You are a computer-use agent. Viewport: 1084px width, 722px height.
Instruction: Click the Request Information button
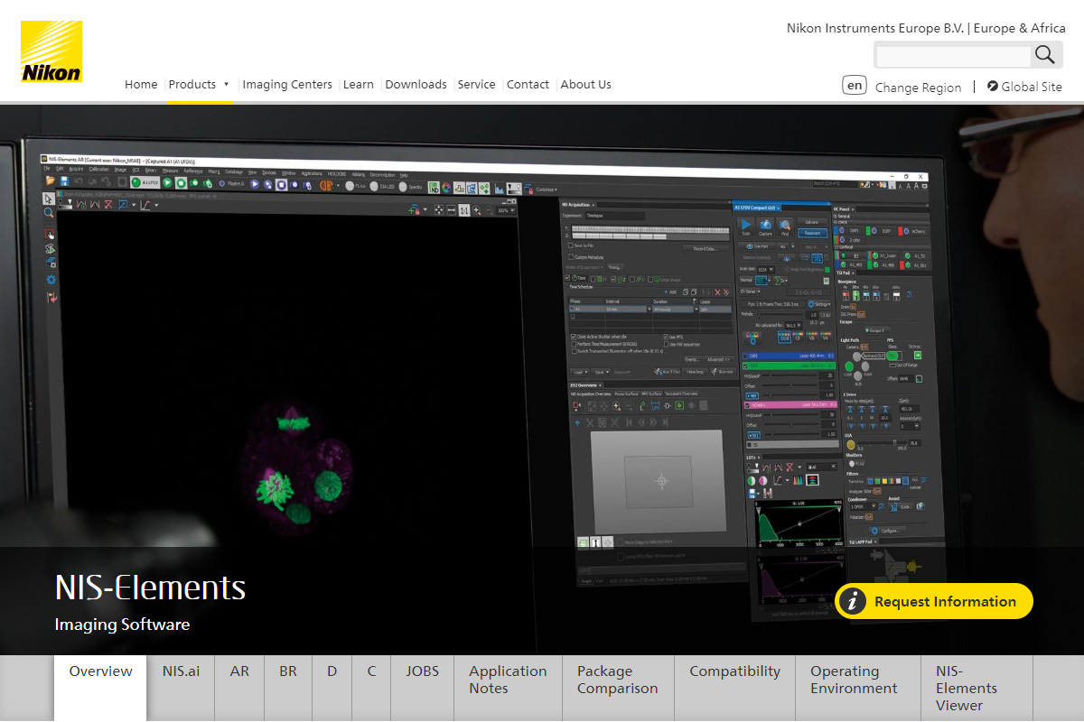click(x=934, y=601)
